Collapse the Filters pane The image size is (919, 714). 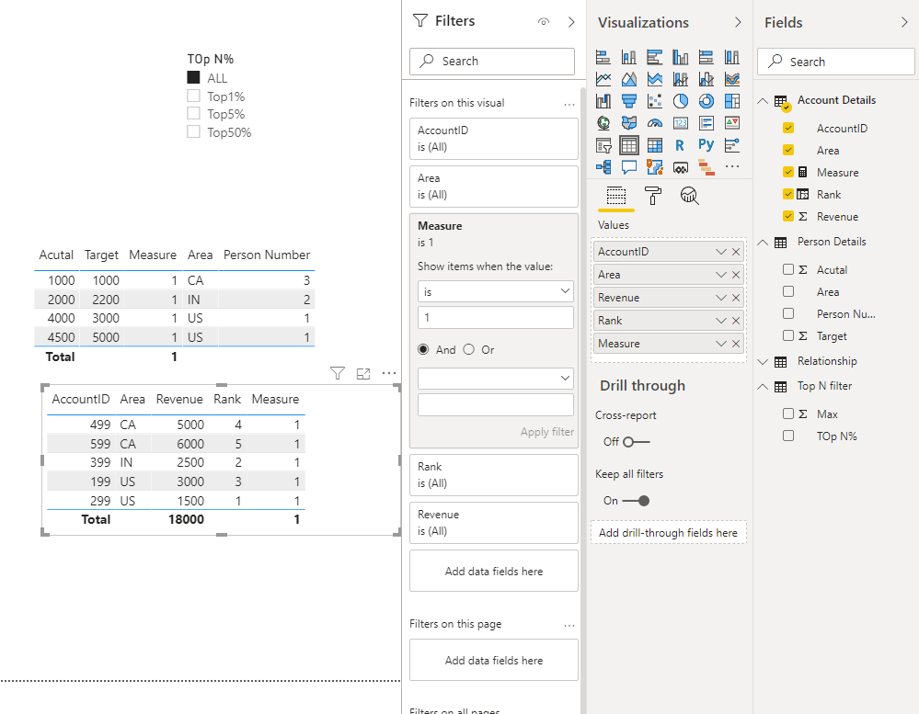click(x=571, y=22)
